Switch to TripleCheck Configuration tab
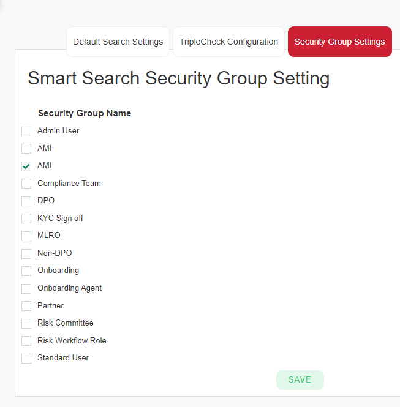 tap(228, 42)
